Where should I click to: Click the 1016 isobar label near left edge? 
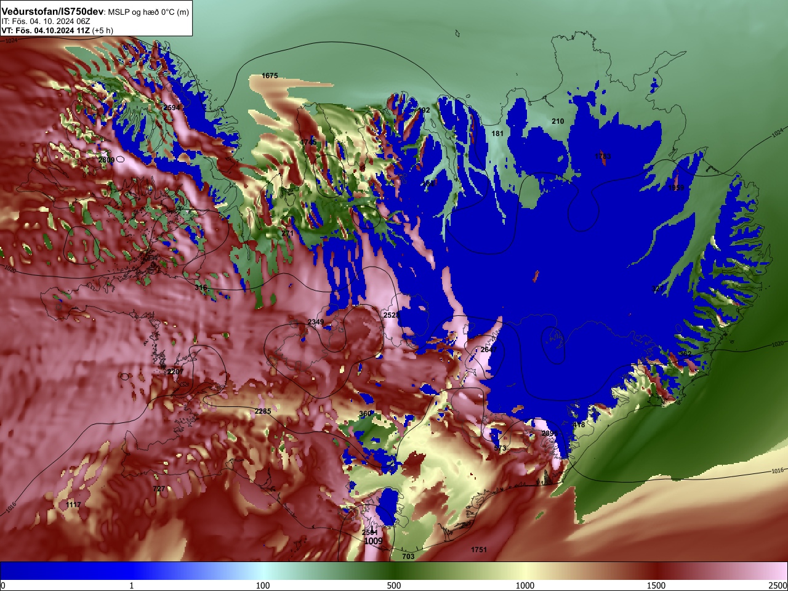(11, 508)
